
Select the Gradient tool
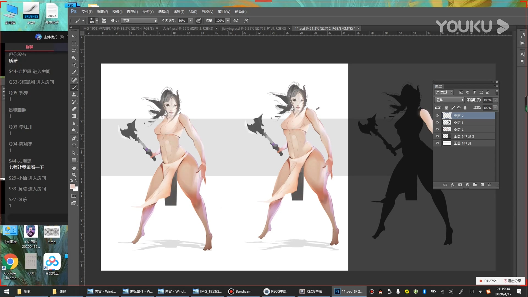coord(74,116)
